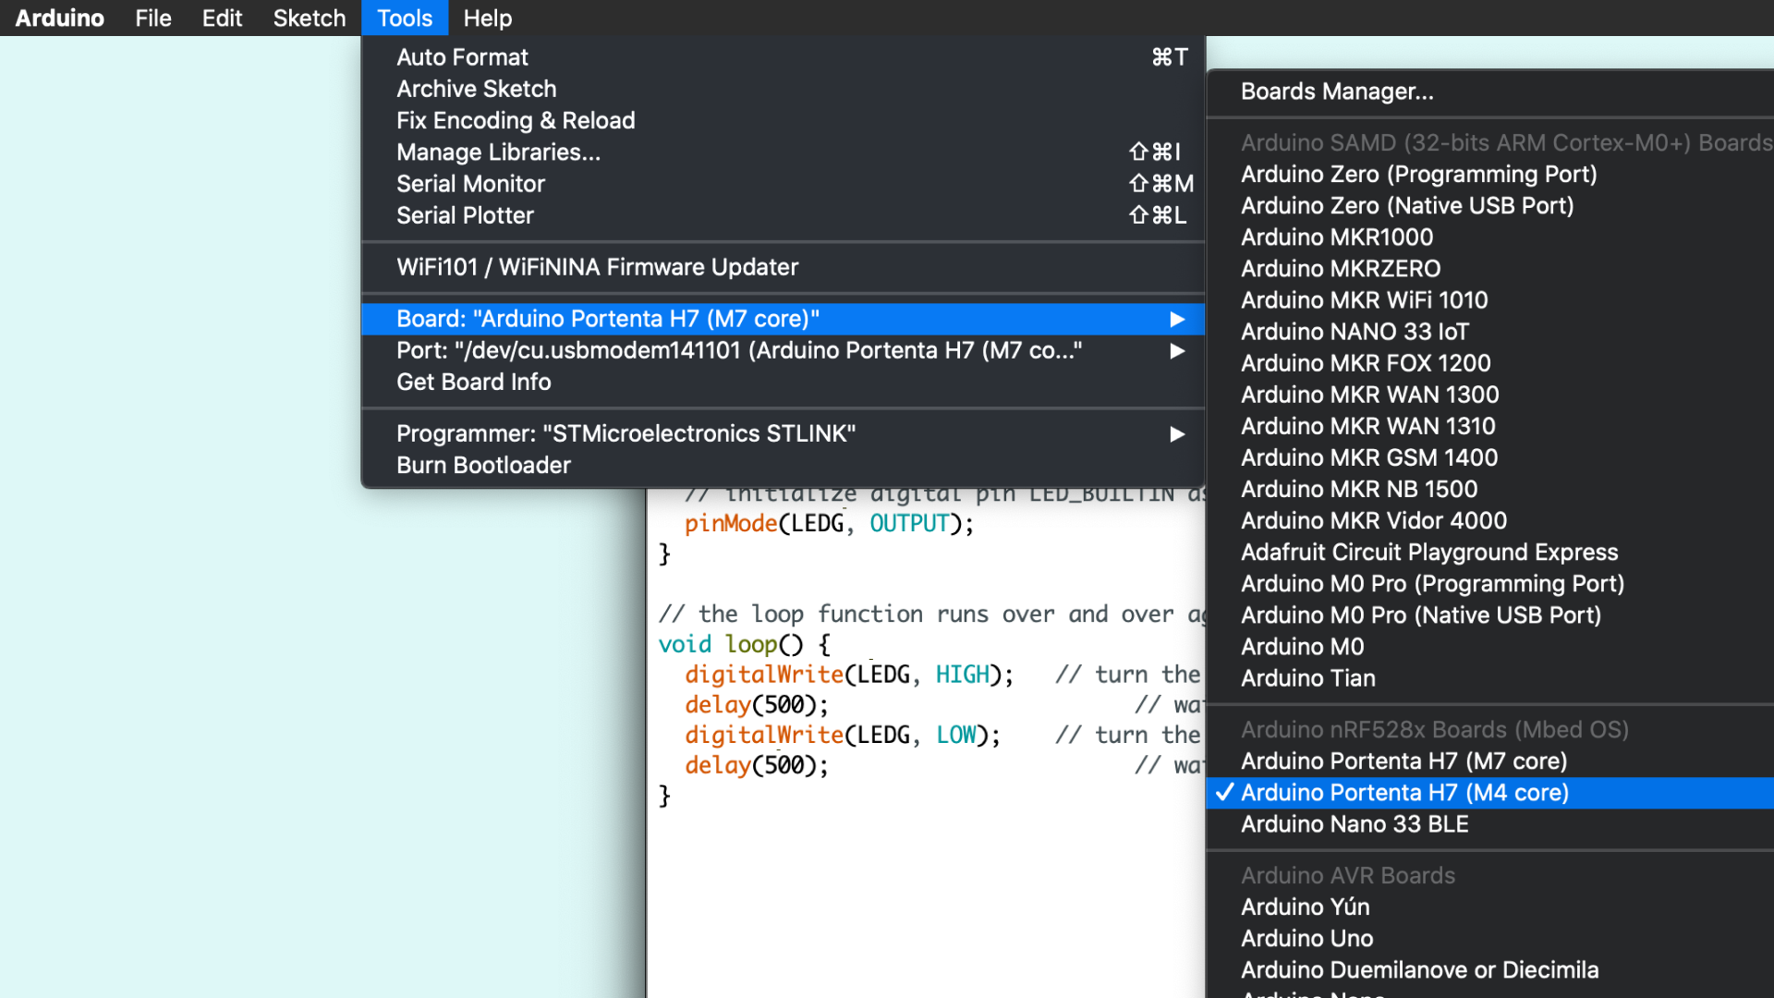Click Get Board Info
The width and height of the screenshot is (1774, 998).
click(473, 382)
